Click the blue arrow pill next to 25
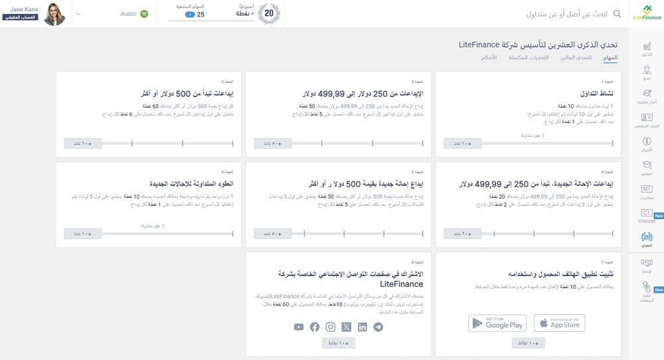 point(190,15)
